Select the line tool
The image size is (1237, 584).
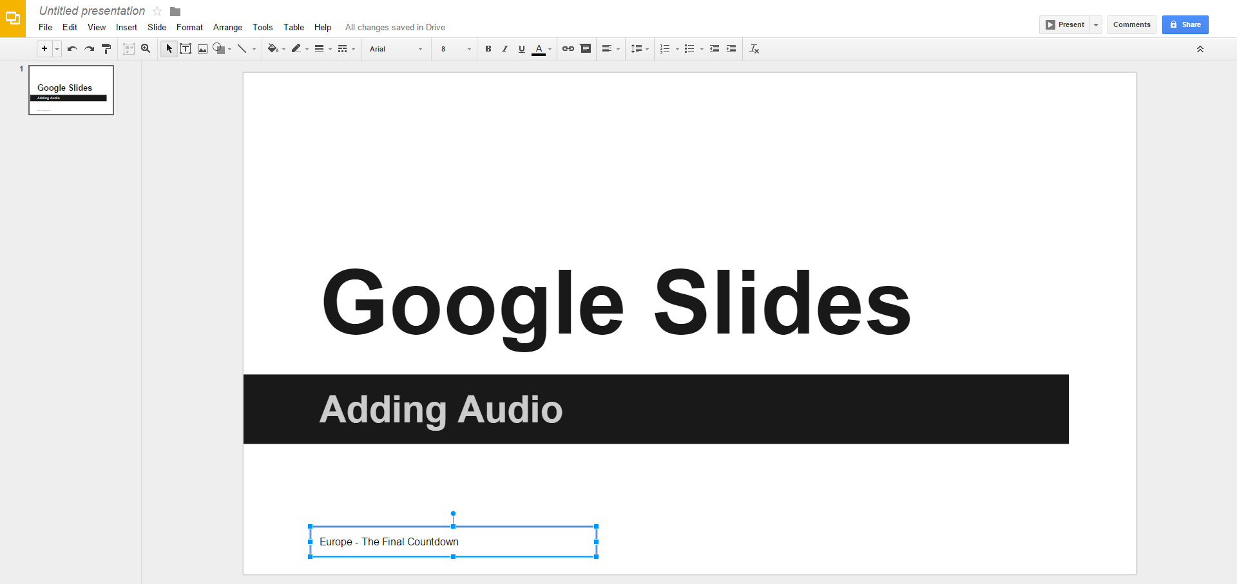242,49
